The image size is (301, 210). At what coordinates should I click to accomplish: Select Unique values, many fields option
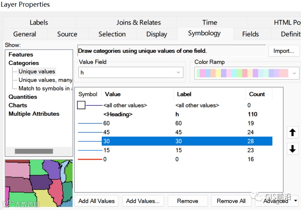[45, 80]
